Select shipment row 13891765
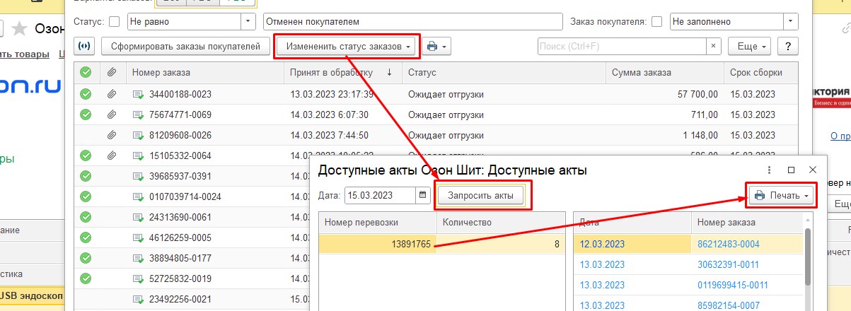 coord(441,244)
